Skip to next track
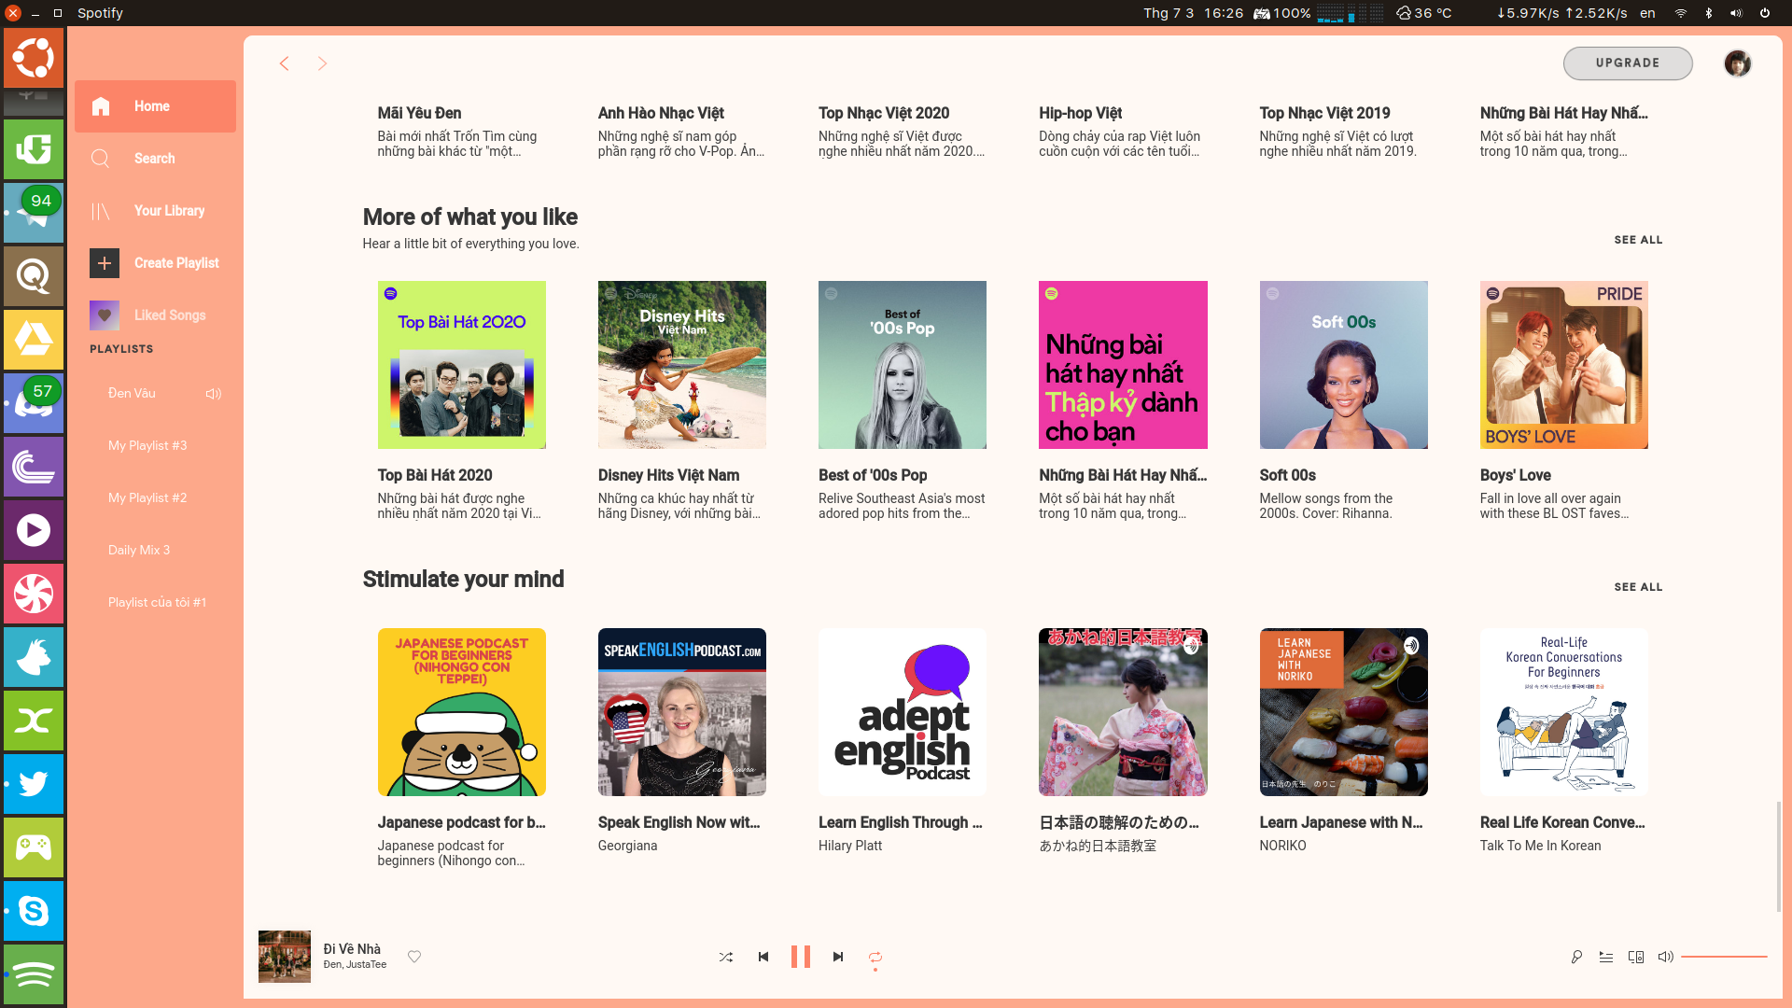 click(838, 957)
